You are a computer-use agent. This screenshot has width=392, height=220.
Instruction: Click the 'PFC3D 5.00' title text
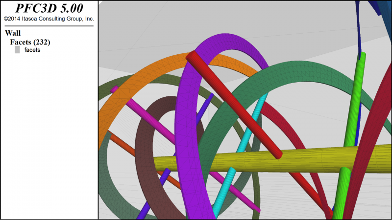coord(49,8)
